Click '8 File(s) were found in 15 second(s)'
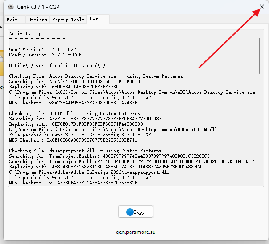Screen dimensions: 269x244 57,65
